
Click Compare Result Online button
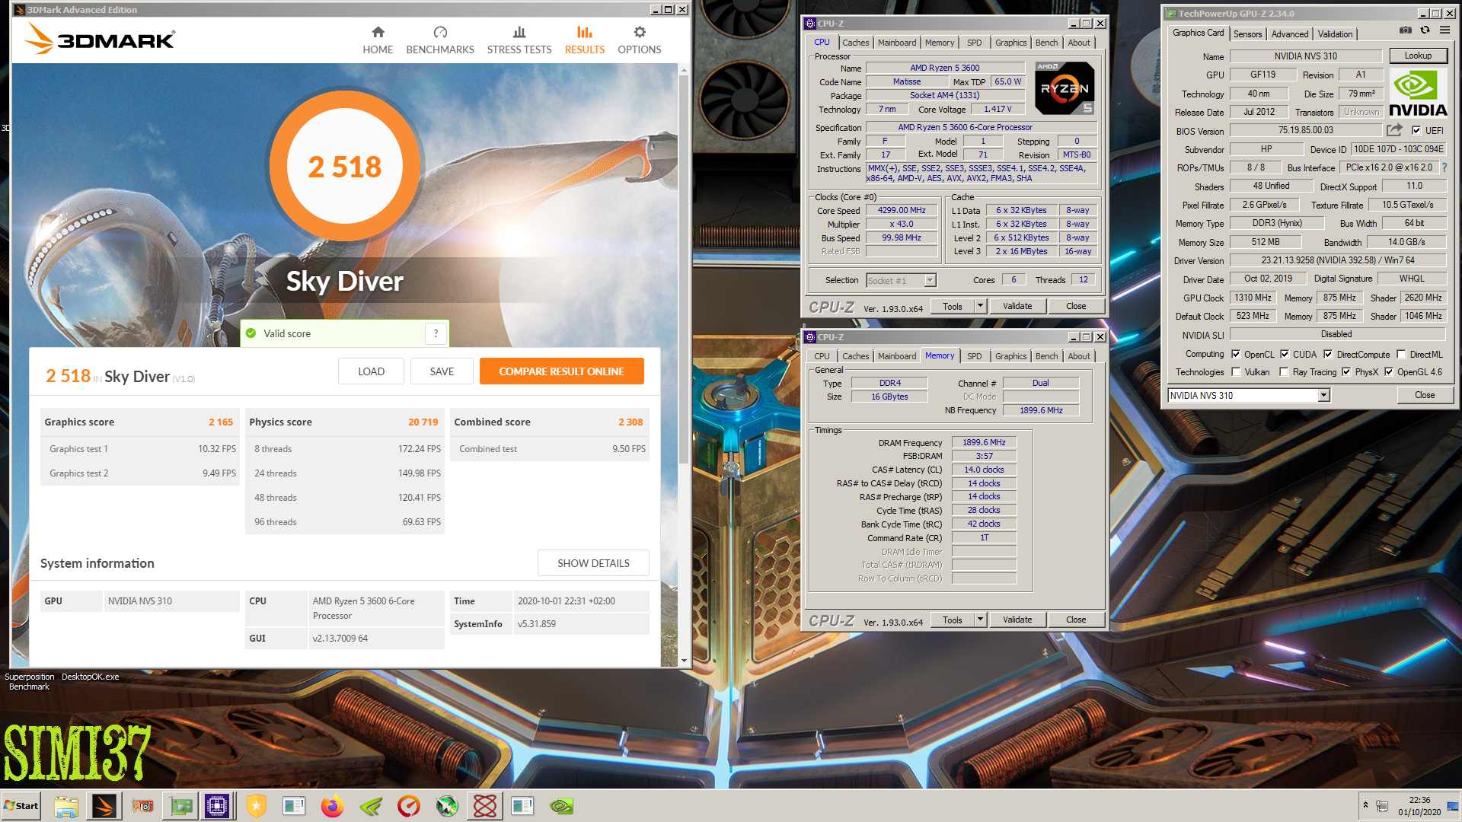coord(561,371)
